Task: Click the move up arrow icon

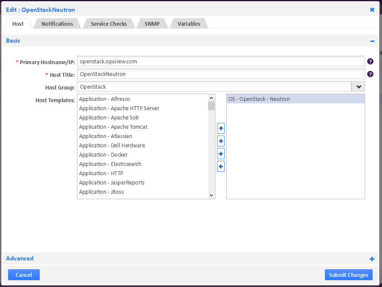Action: tap(220, 128)
